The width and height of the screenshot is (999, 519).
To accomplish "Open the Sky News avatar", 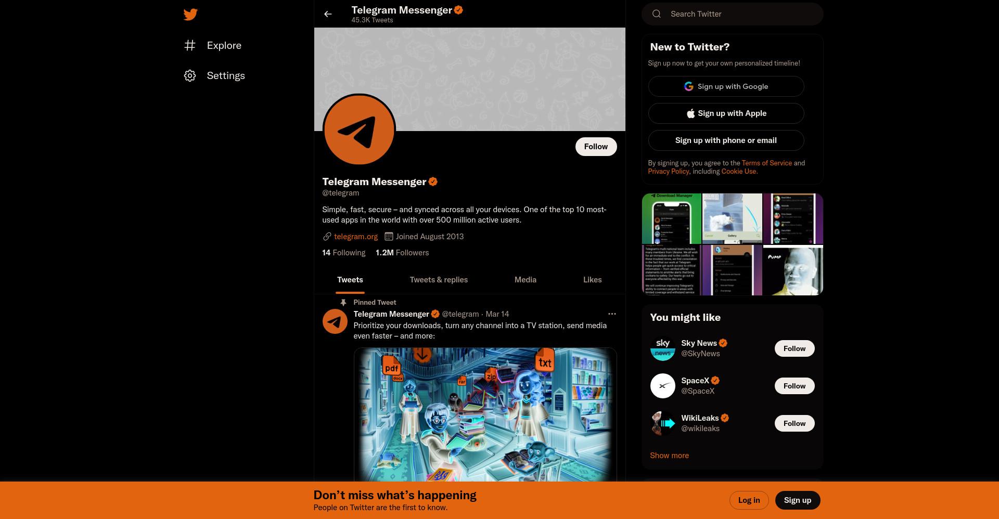I will tap(663, 348).
